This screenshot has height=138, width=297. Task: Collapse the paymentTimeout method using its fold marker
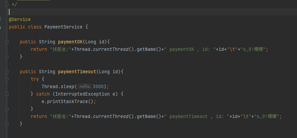coord(7,72)
